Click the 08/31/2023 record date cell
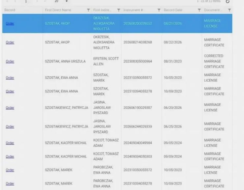 [173, 62]
